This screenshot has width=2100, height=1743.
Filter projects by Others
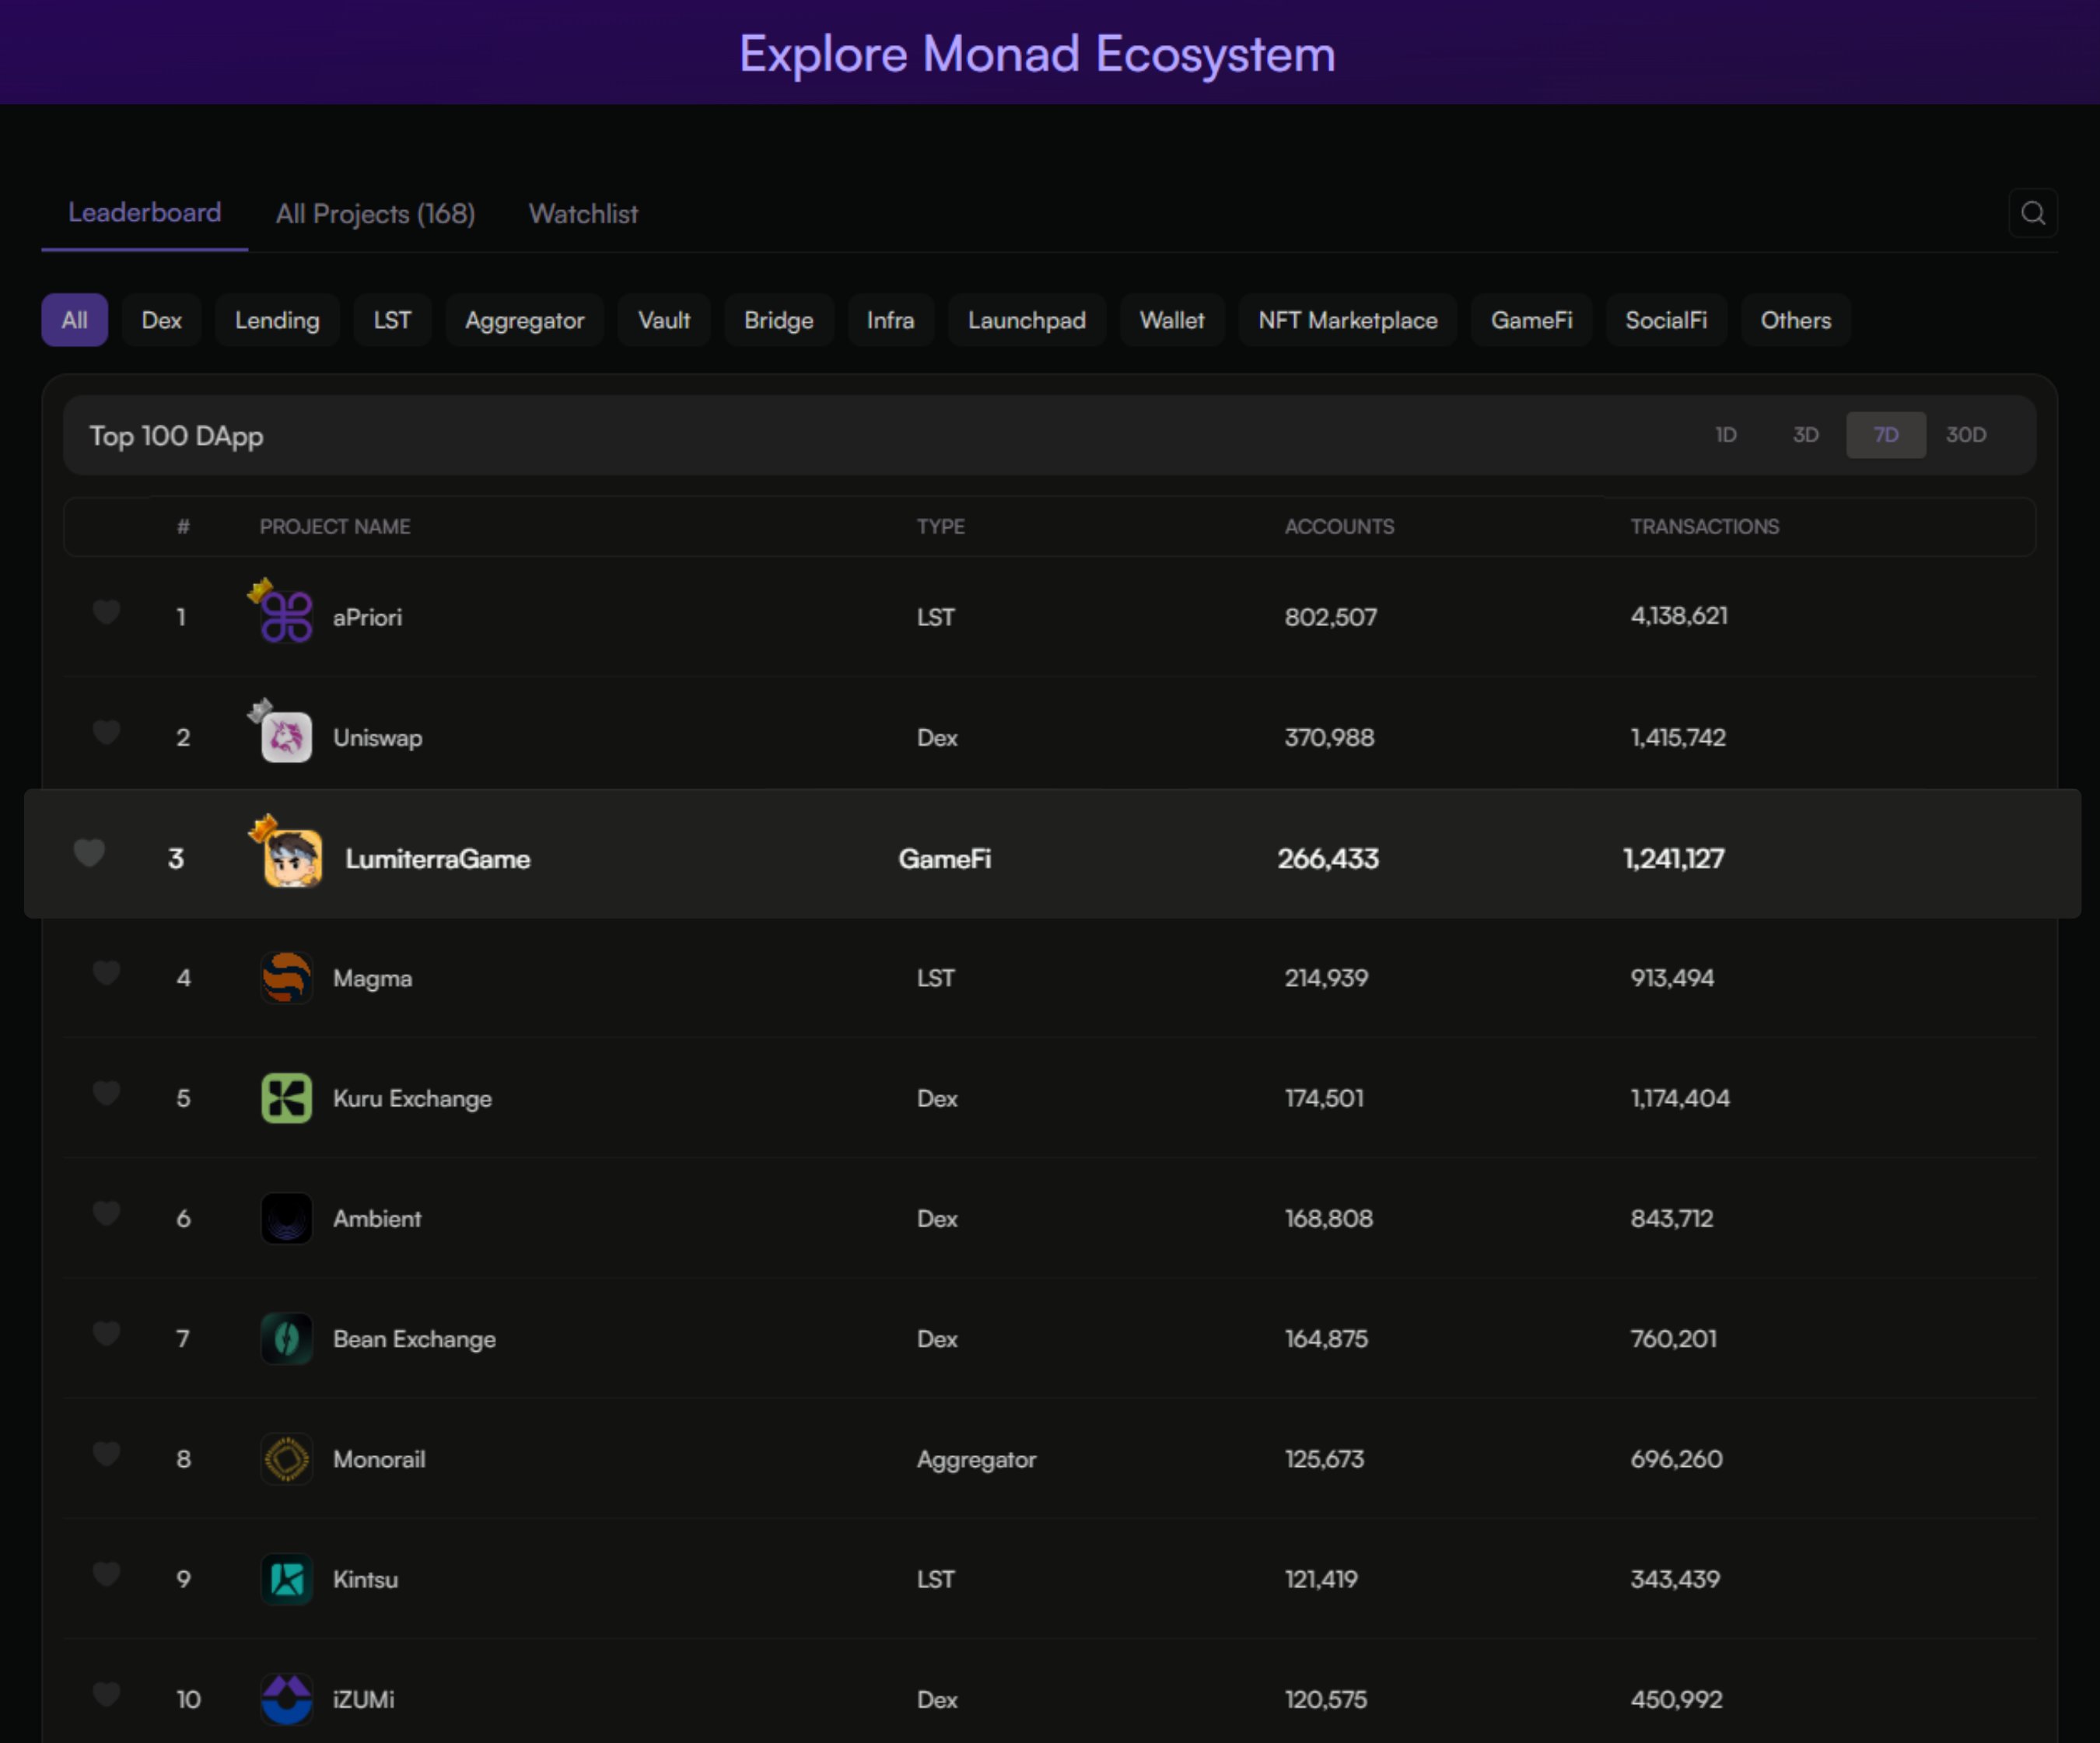coord(1795,320)
